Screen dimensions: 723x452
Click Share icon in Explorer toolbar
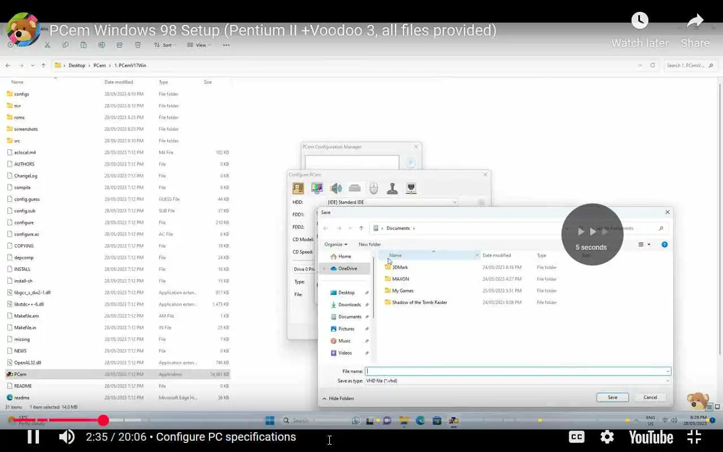(120, 45)
